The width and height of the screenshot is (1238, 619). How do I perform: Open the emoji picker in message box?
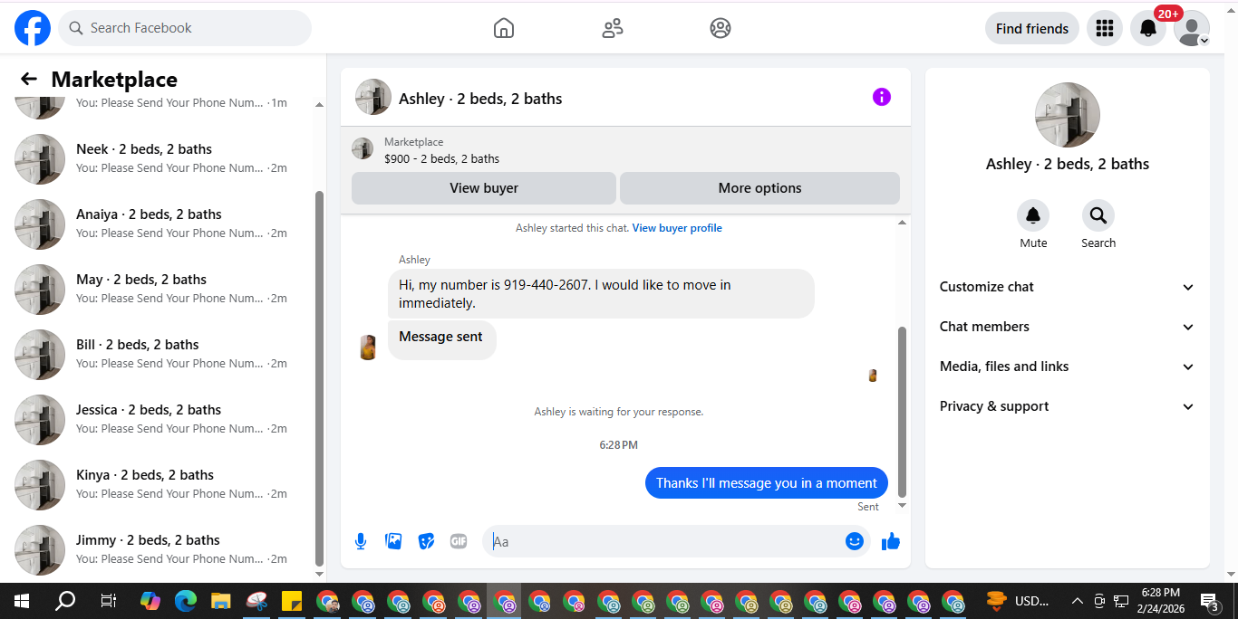(854, 541)
